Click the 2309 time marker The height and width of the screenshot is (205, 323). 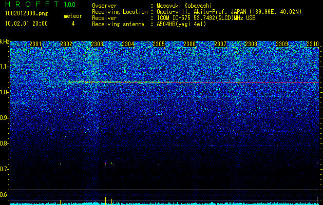(282, 44)
